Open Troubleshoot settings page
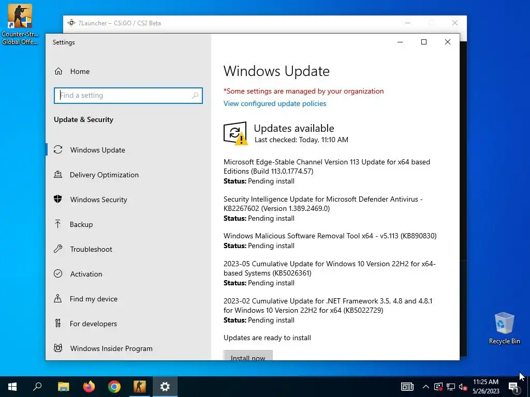The height and width of the screenshot is (397, 530). pos(128,249)
